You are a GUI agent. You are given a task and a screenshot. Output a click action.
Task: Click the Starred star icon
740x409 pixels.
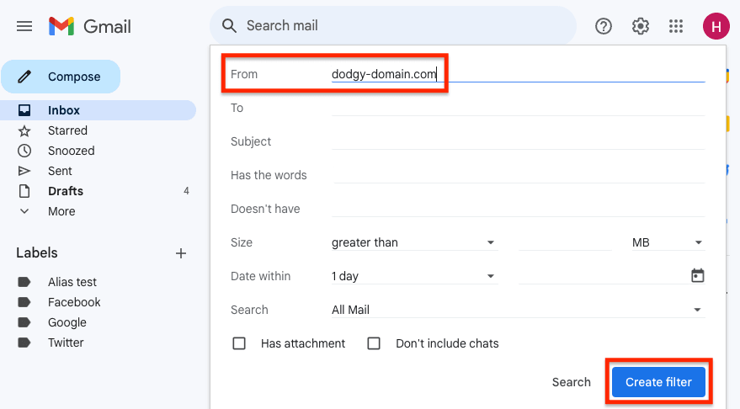(24, 130)
